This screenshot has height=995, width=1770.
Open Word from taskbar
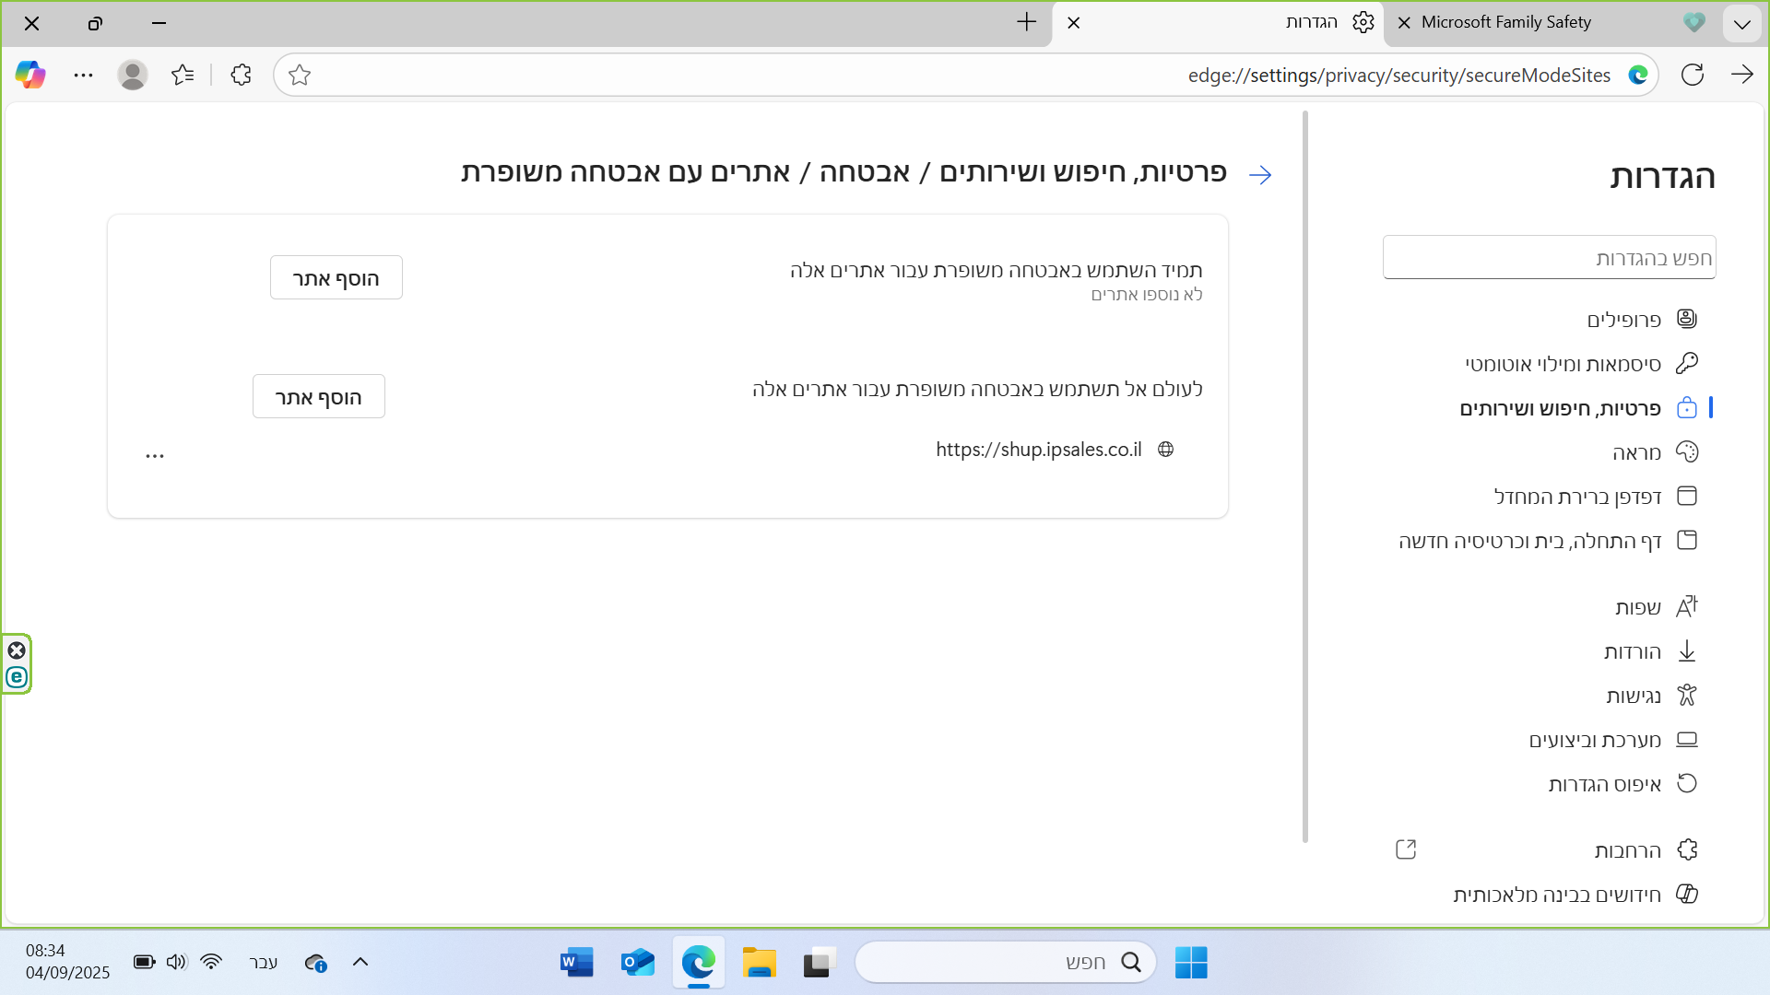[577, 963]
